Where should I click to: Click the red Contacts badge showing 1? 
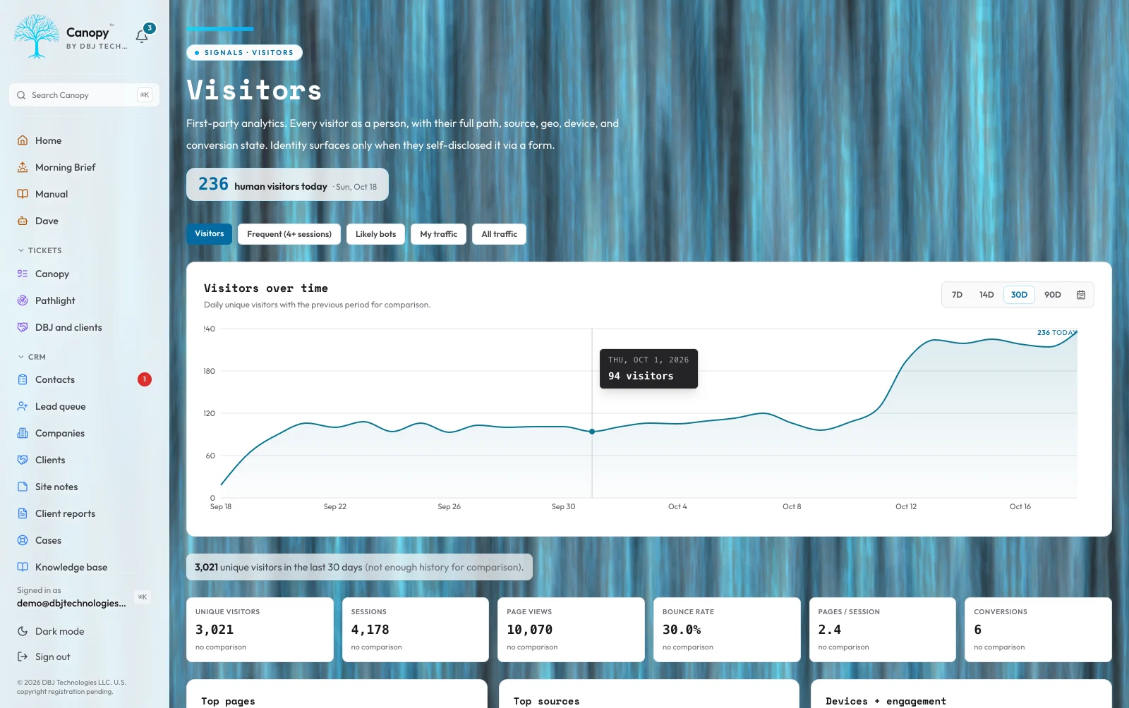[145, 379]
